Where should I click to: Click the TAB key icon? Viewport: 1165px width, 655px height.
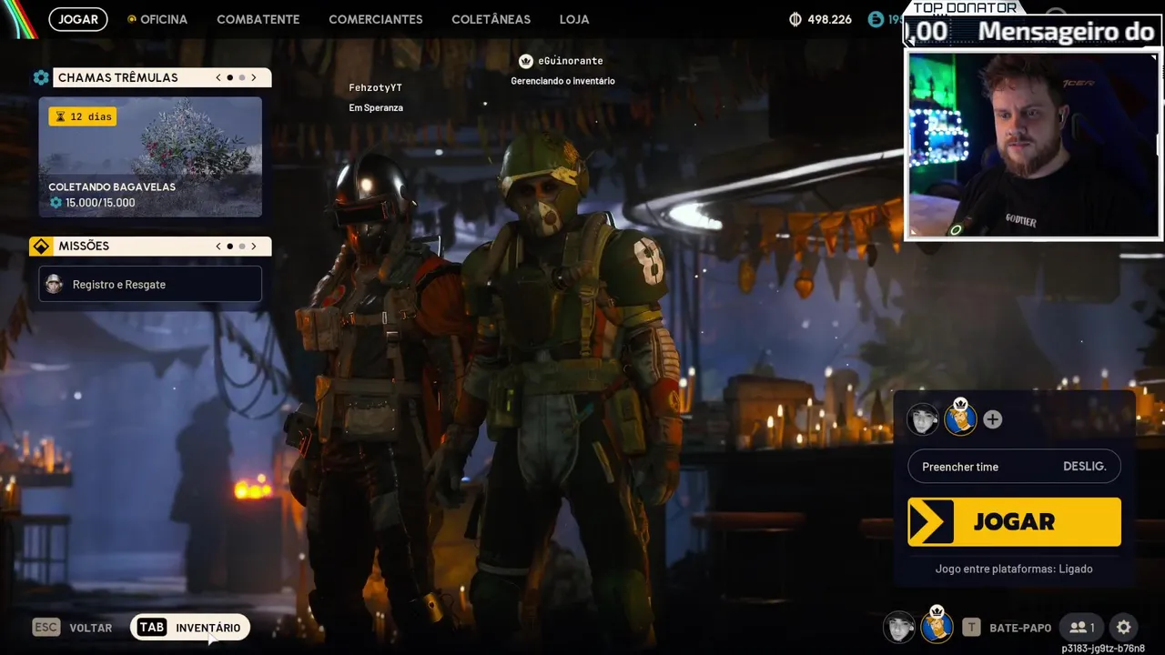tap(152, 628)
